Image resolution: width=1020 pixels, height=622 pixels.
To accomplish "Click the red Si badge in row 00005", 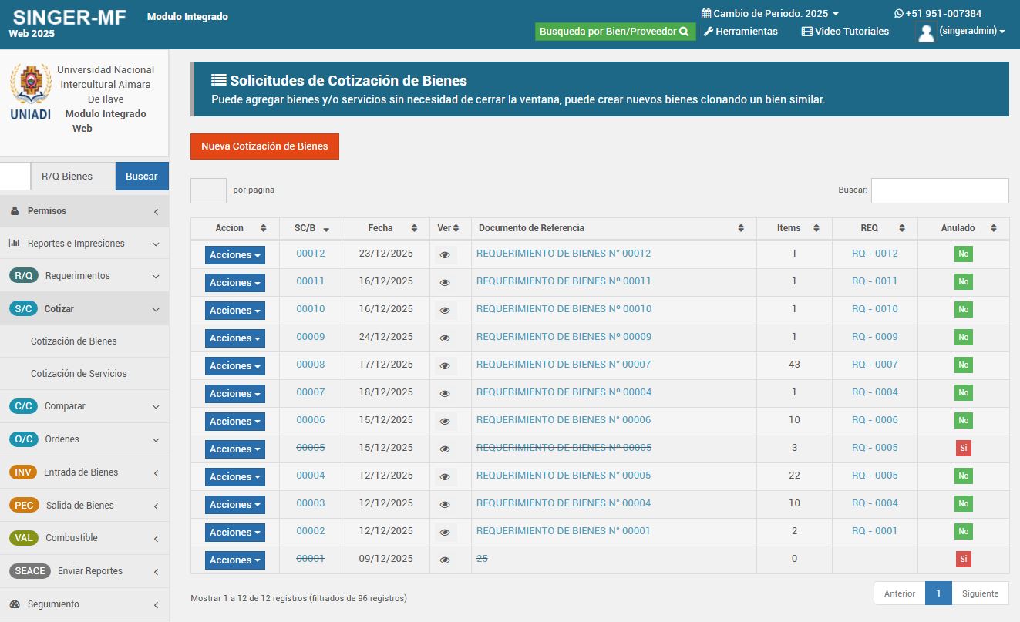I will [x=963, y=449].
